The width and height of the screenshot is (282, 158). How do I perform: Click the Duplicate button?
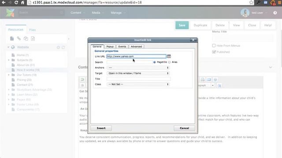(x=200, y=25)
